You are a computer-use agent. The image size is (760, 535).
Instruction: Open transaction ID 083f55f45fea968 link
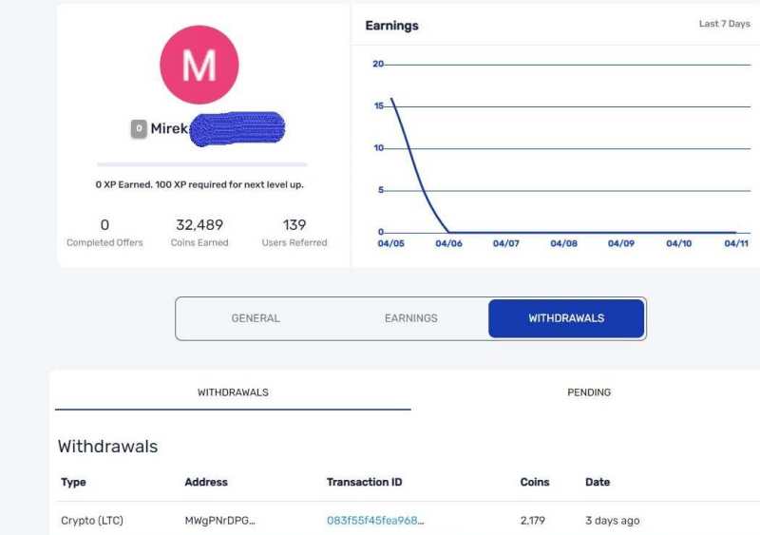coord(375,521)
